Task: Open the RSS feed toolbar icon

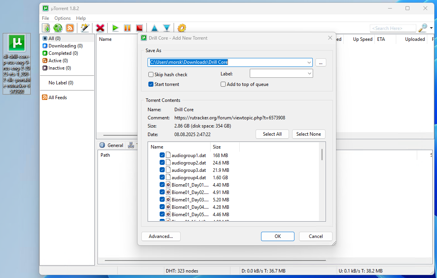Action: pos(70,28)
